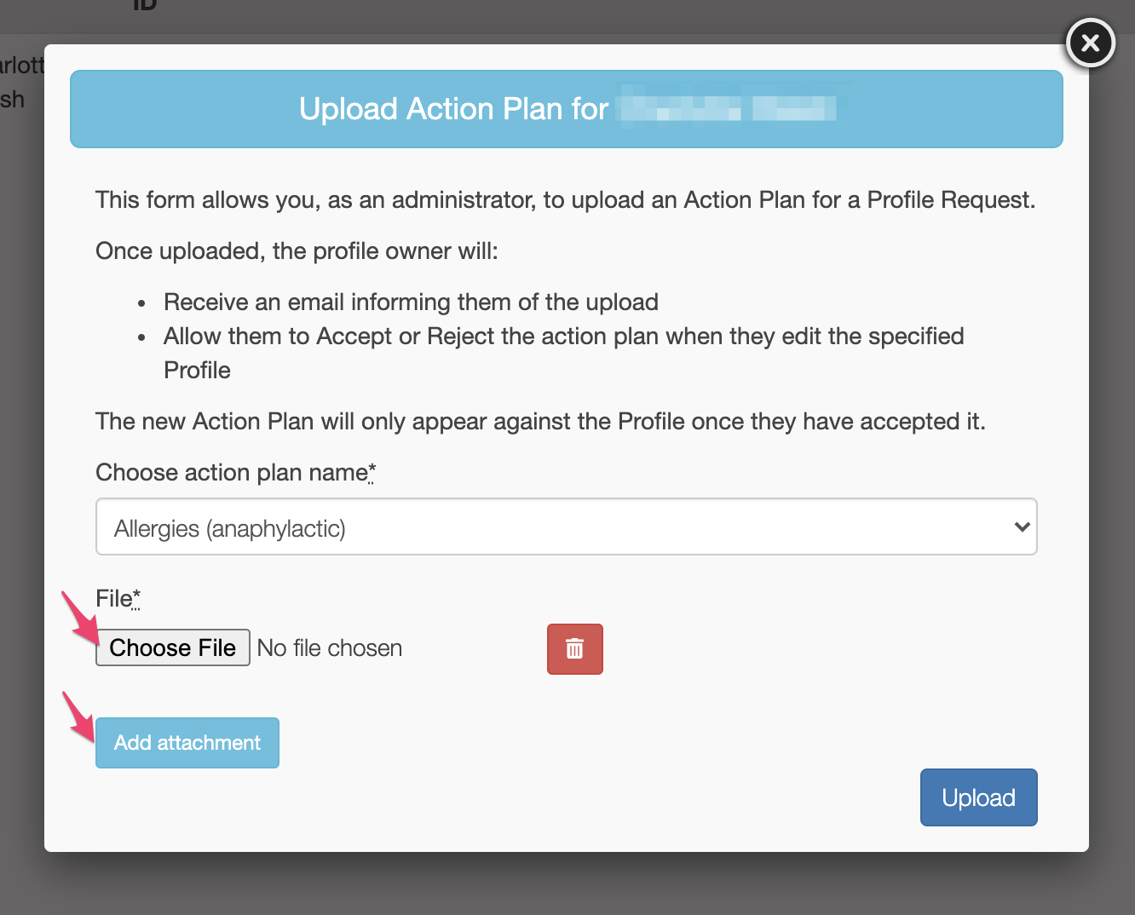Click the File field label
The image size is (1135, 915).
tap(113, 599)
